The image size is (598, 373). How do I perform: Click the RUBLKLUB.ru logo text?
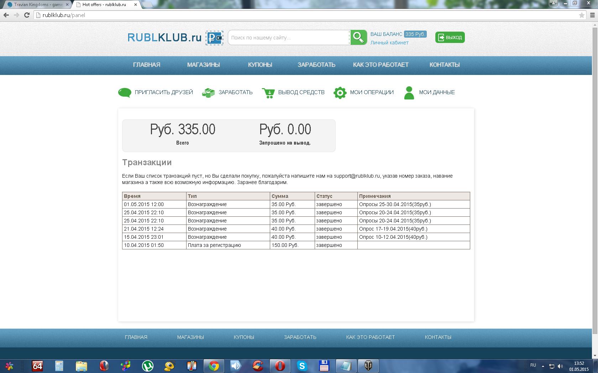point(165,37)
